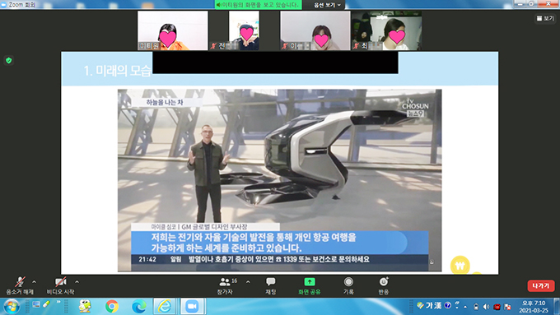Open the frog character taskbar app
560x315 pixels.
[x=85, y=307]
